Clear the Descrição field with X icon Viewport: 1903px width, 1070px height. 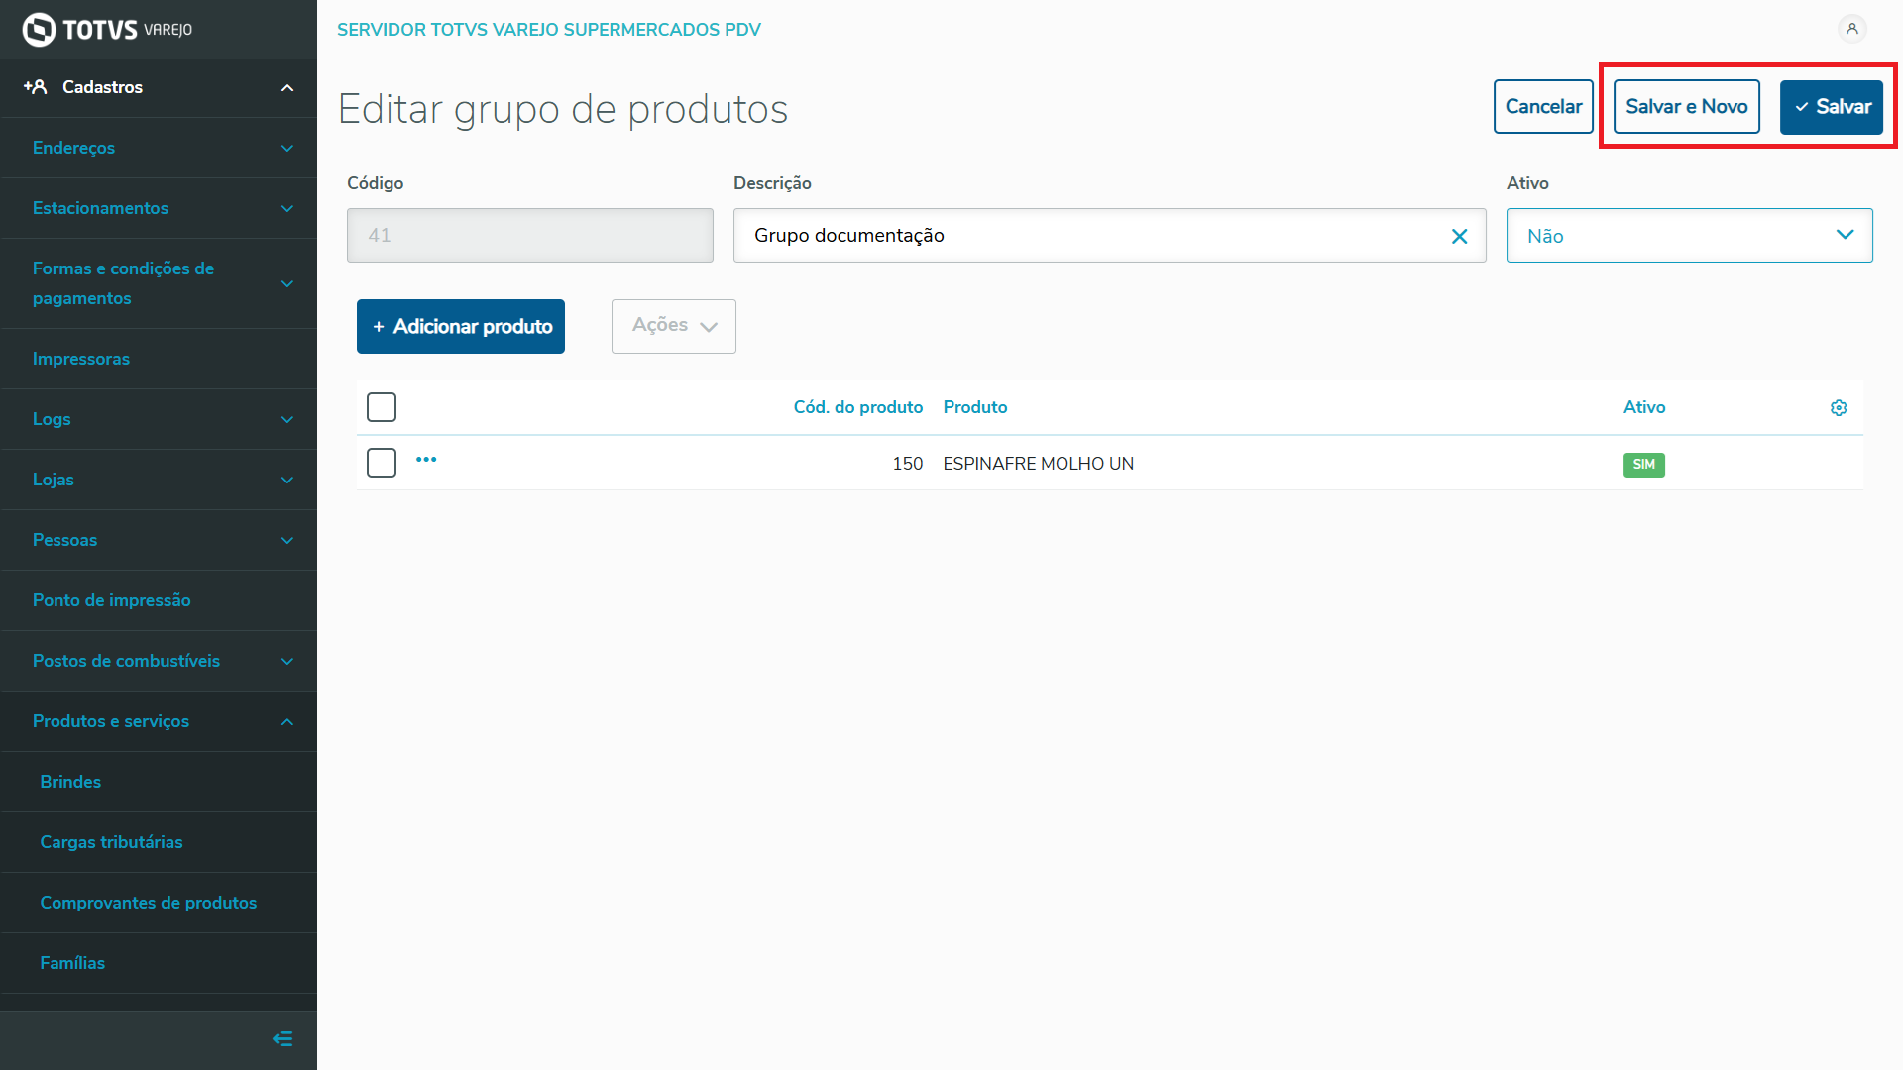(1459, 236)
